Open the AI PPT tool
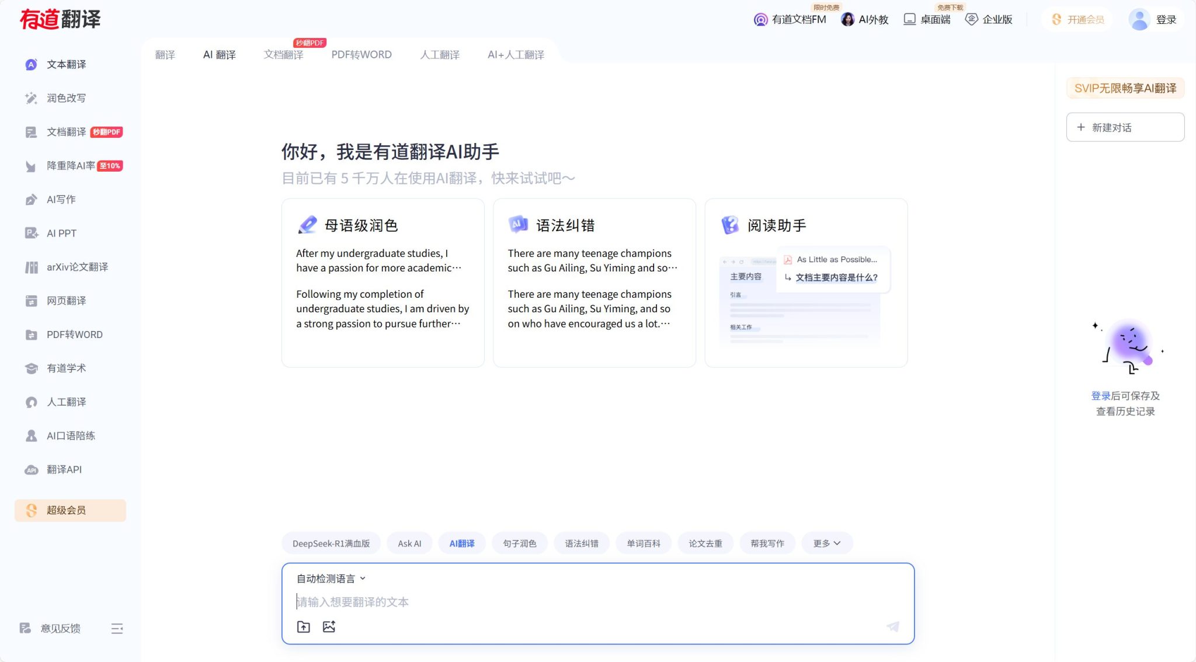 [x=61, y=233]
